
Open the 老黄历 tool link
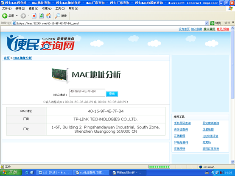[x=207, y=142]
